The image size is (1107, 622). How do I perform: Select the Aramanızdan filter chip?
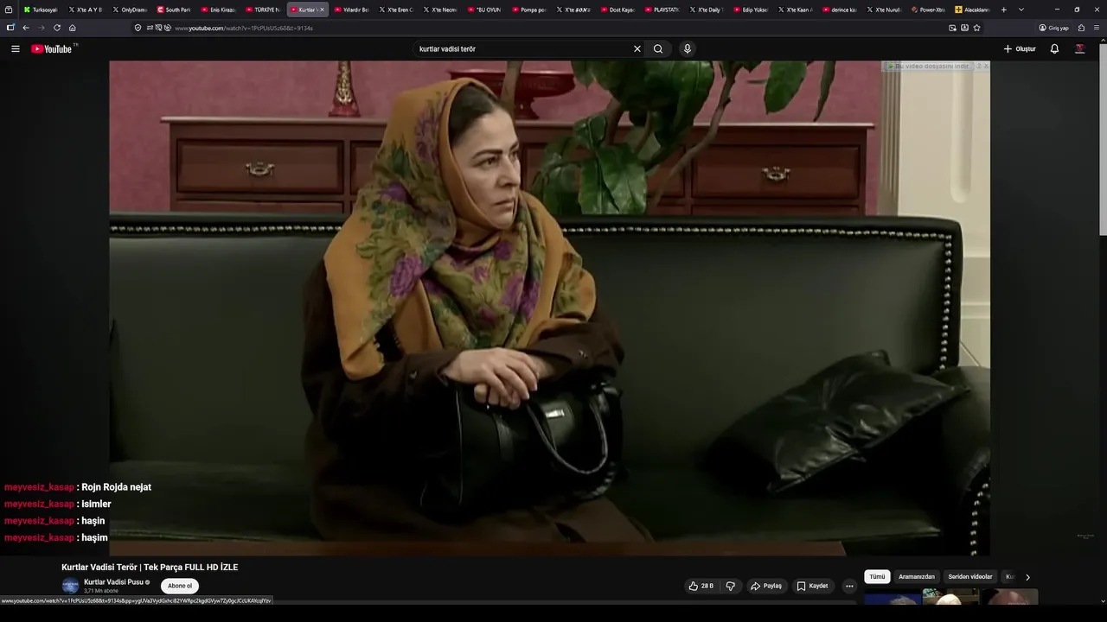pos(917,577)
